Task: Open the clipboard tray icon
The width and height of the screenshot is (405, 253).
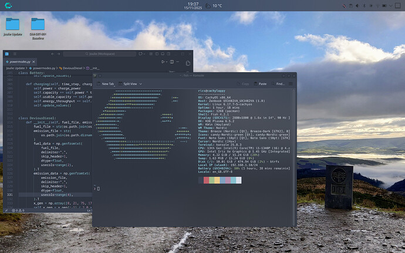Action: coord(351,6)
